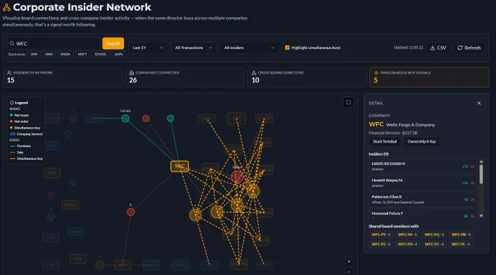Click the red Net seller legend swatch

(x=12, y=121)
